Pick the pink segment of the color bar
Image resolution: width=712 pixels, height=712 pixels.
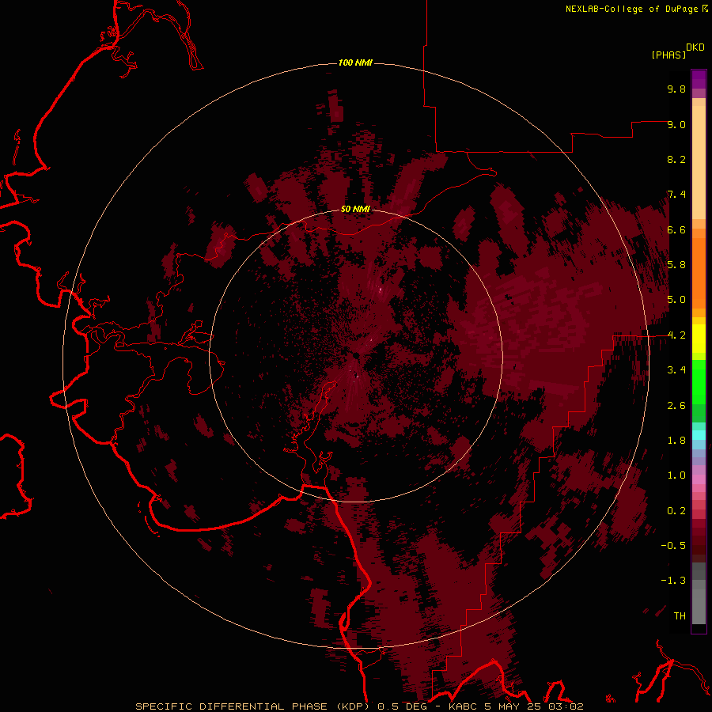point(699,479)
